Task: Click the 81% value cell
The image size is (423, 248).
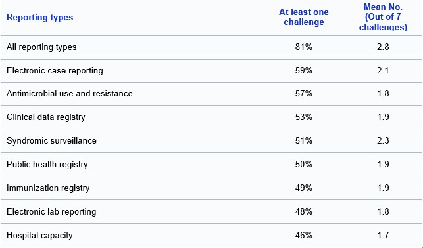Action: 303,47
